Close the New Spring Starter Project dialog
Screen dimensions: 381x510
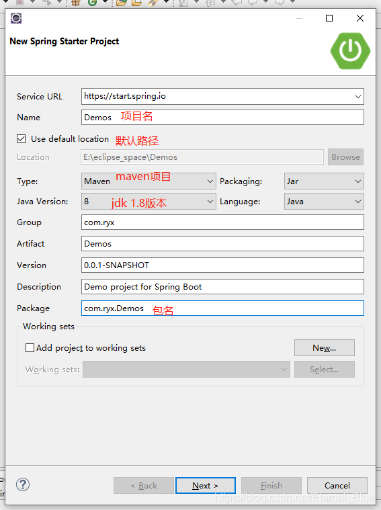click(x=360, y=18)
